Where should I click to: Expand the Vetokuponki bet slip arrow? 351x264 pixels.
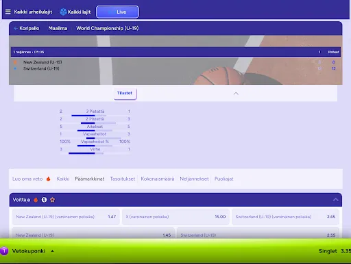point(52,251)
